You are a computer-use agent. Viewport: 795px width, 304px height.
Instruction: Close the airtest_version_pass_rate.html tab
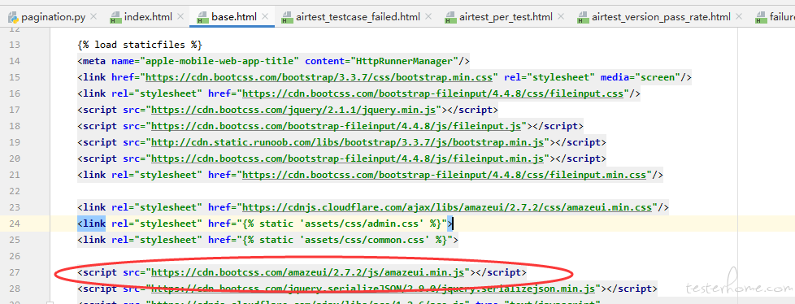coord(739,17)
